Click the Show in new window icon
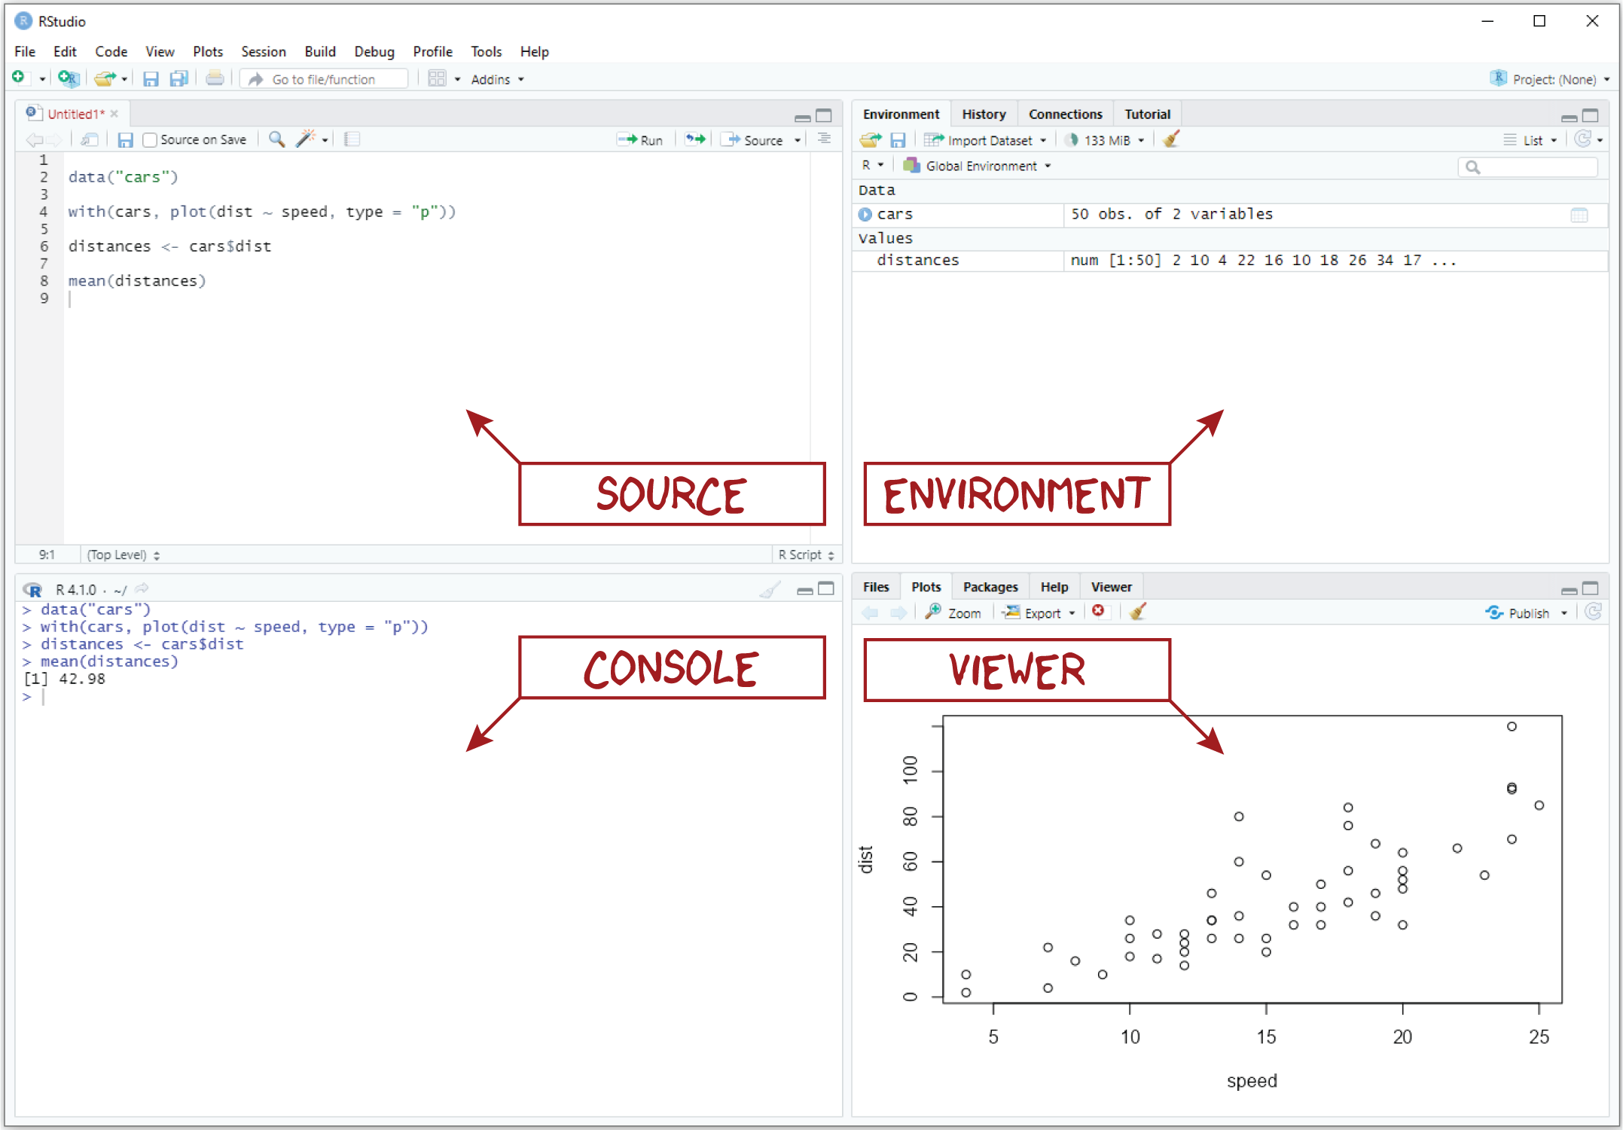Image resolution: width=1623 pixels, height=1130 pixels. (x=90, y=139)
